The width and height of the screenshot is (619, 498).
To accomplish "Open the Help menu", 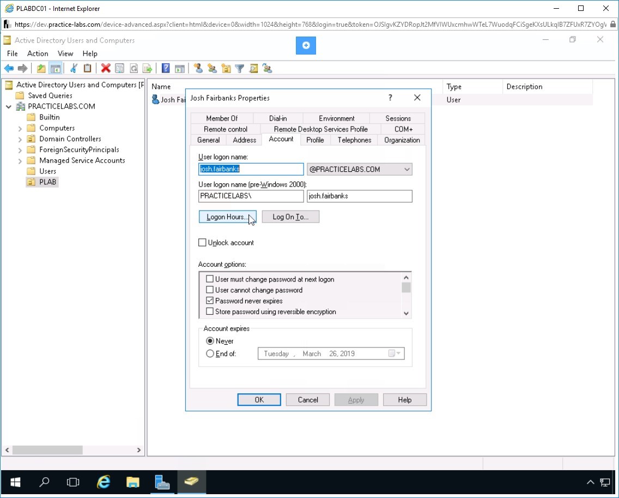I will tap(89, 53).
